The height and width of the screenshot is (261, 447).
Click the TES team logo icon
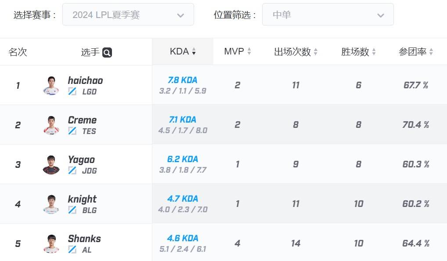[x=72, y=131]
